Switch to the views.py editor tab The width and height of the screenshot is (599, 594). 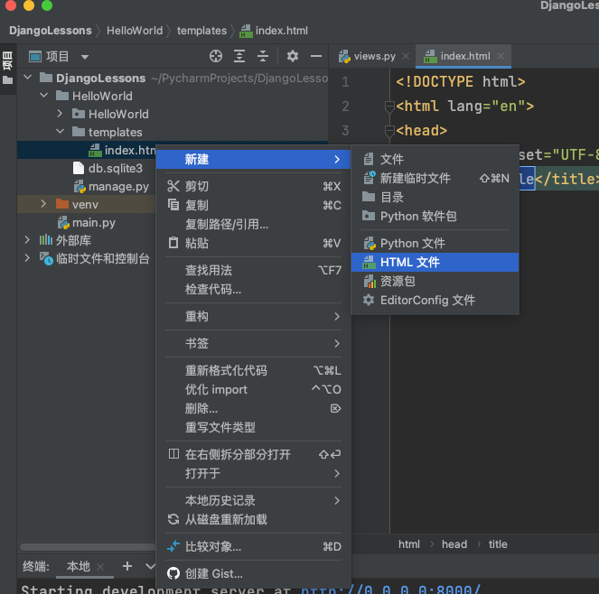367,56
